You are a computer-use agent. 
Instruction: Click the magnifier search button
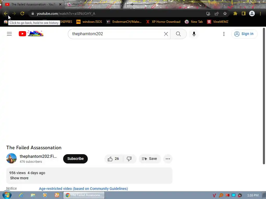[178, 34]
